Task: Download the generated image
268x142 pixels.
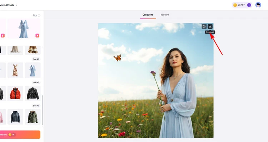Action: (x=210, y=26)
